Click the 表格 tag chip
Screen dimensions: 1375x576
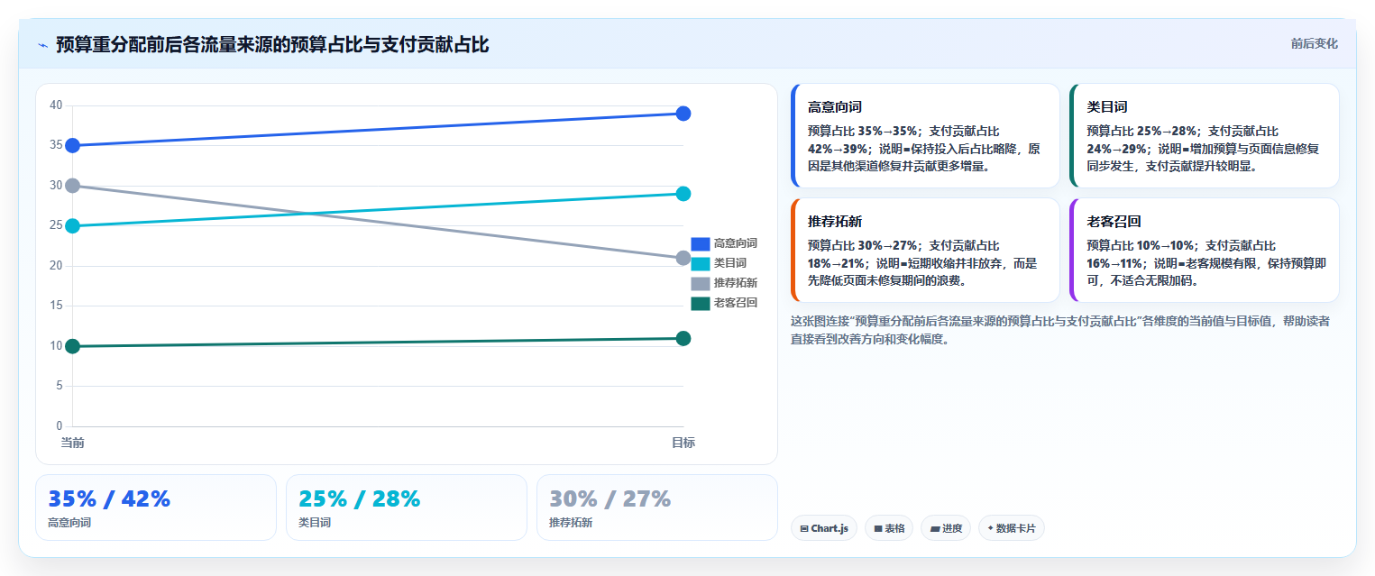click(889, 528)
